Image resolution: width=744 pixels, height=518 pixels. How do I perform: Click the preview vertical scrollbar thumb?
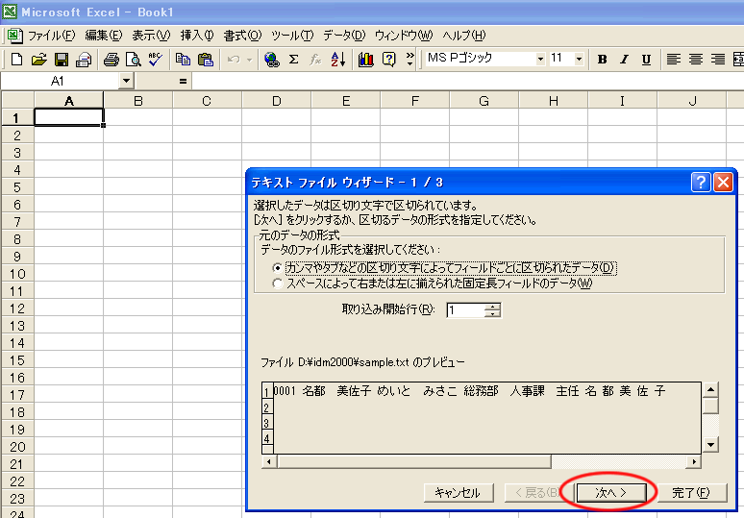pos(710,407)
